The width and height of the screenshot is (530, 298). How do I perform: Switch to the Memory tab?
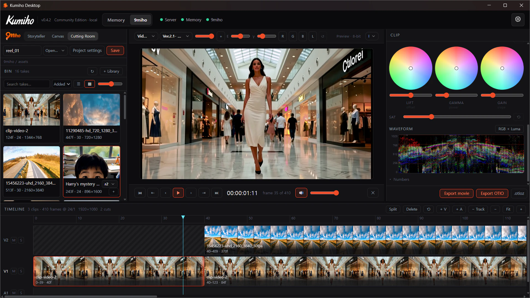(116, 20)
